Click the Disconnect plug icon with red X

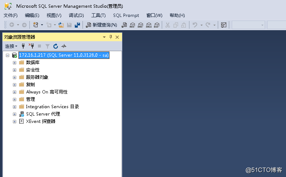click(31, 46)
